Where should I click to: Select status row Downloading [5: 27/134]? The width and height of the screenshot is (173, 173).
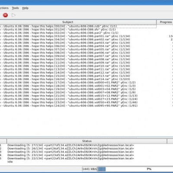[86, 145]
